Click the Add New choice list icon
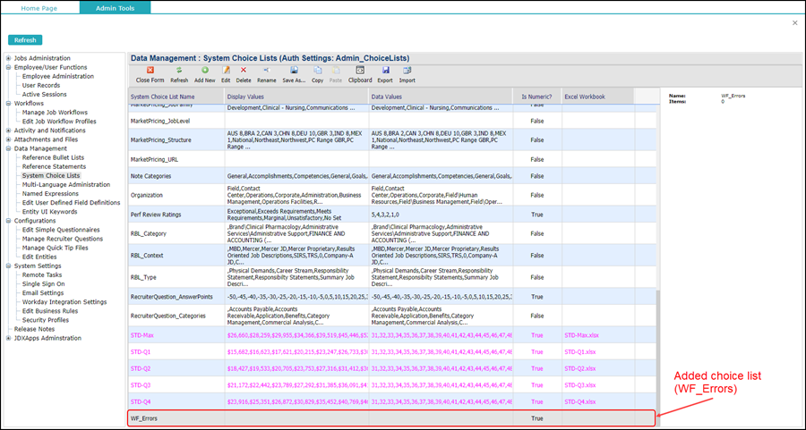Viewport: 806px width, 430px height. coord(205,70)
